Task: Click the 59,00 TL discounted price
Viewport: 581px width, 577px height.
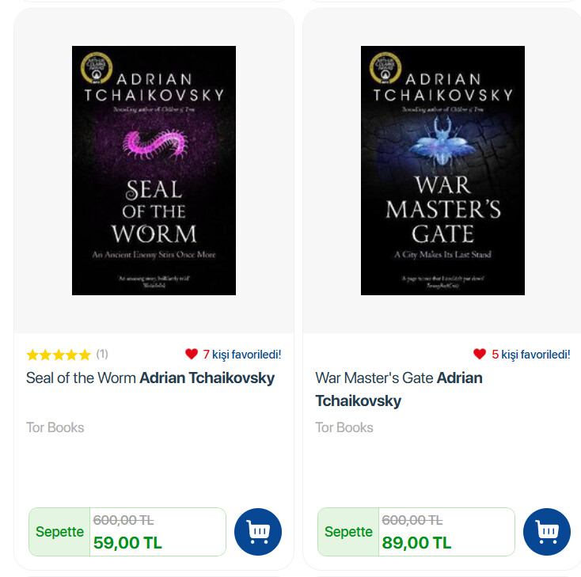Action: (127, 543)
